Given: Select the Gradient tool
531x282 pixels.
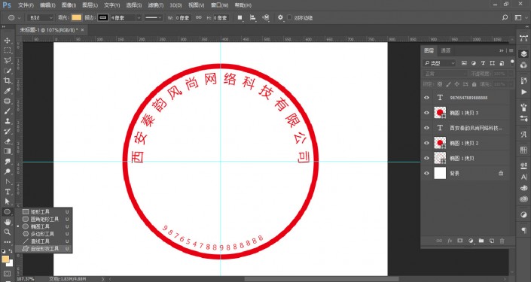Looking at the screenshot, I should (7, 151).
